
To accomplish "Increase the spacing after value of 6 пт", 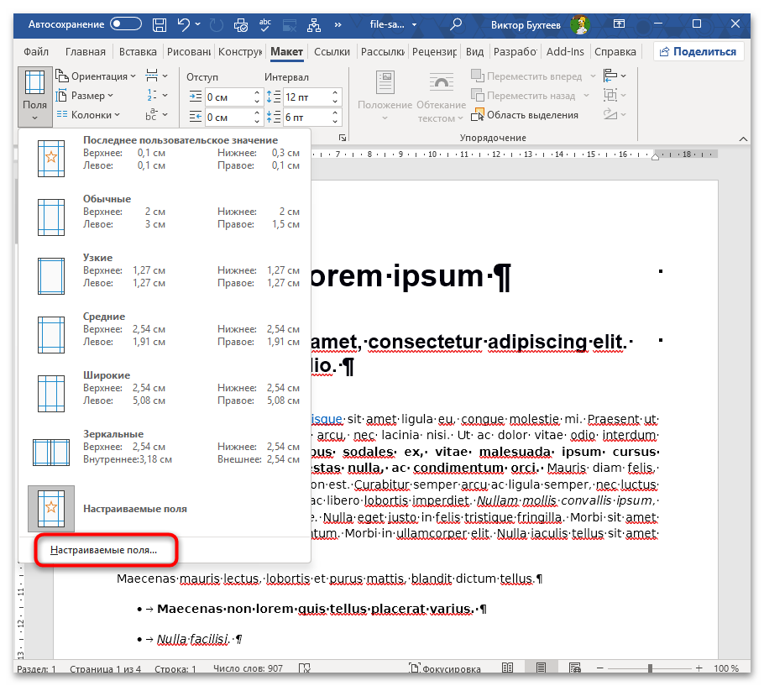I will 335,113.
